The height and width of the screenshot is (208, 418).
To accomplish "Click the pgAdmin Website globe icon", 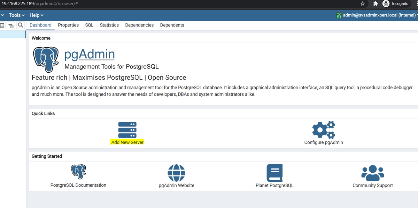I will click(177, 172).
